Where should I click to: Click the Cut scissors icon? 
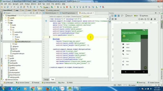coord(18,7)
